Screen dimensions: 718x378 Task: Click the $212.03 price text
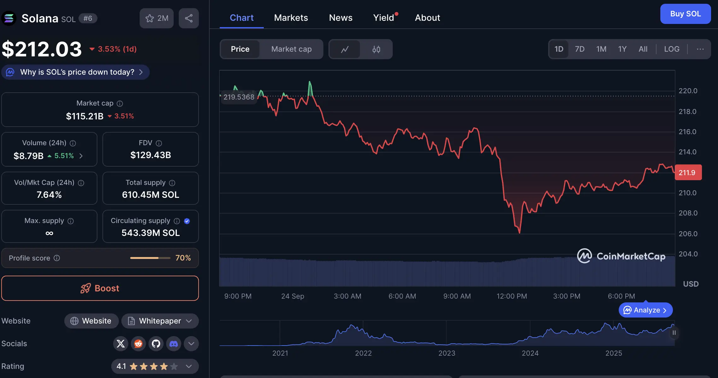[42, 49]
